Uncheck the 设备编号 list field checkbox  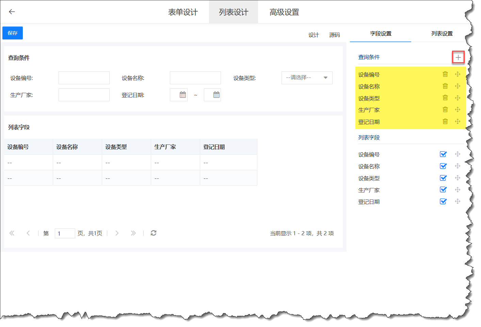pyautogui.click(x=443, y=154)
